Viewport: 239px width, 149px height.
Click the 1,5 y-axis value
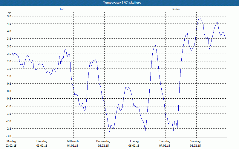click(x=9, y=69)
